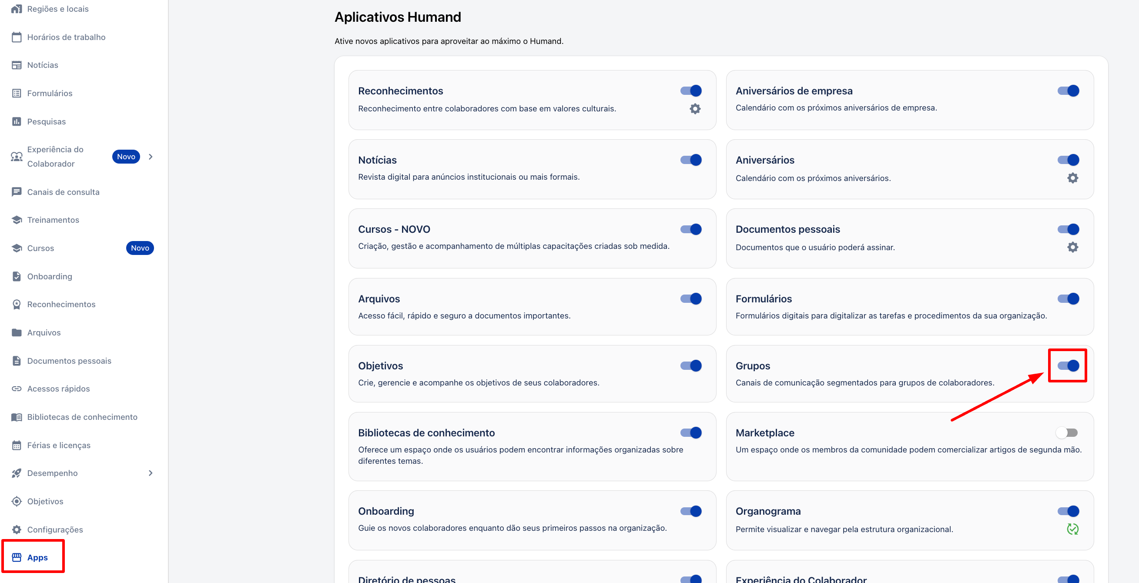Turn off the Grupos app switch
The image size is (1139, 583).
click(x=1068, y=365)
